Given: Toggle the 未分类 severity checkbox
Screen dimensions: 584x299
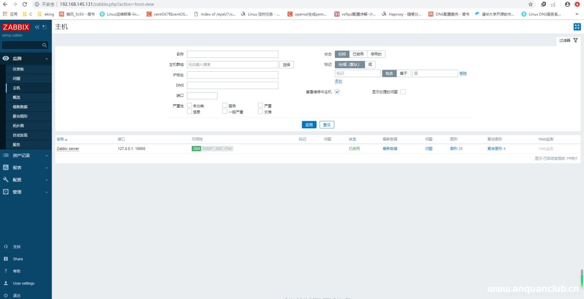Looking at the screenshot, I should 189,105.
